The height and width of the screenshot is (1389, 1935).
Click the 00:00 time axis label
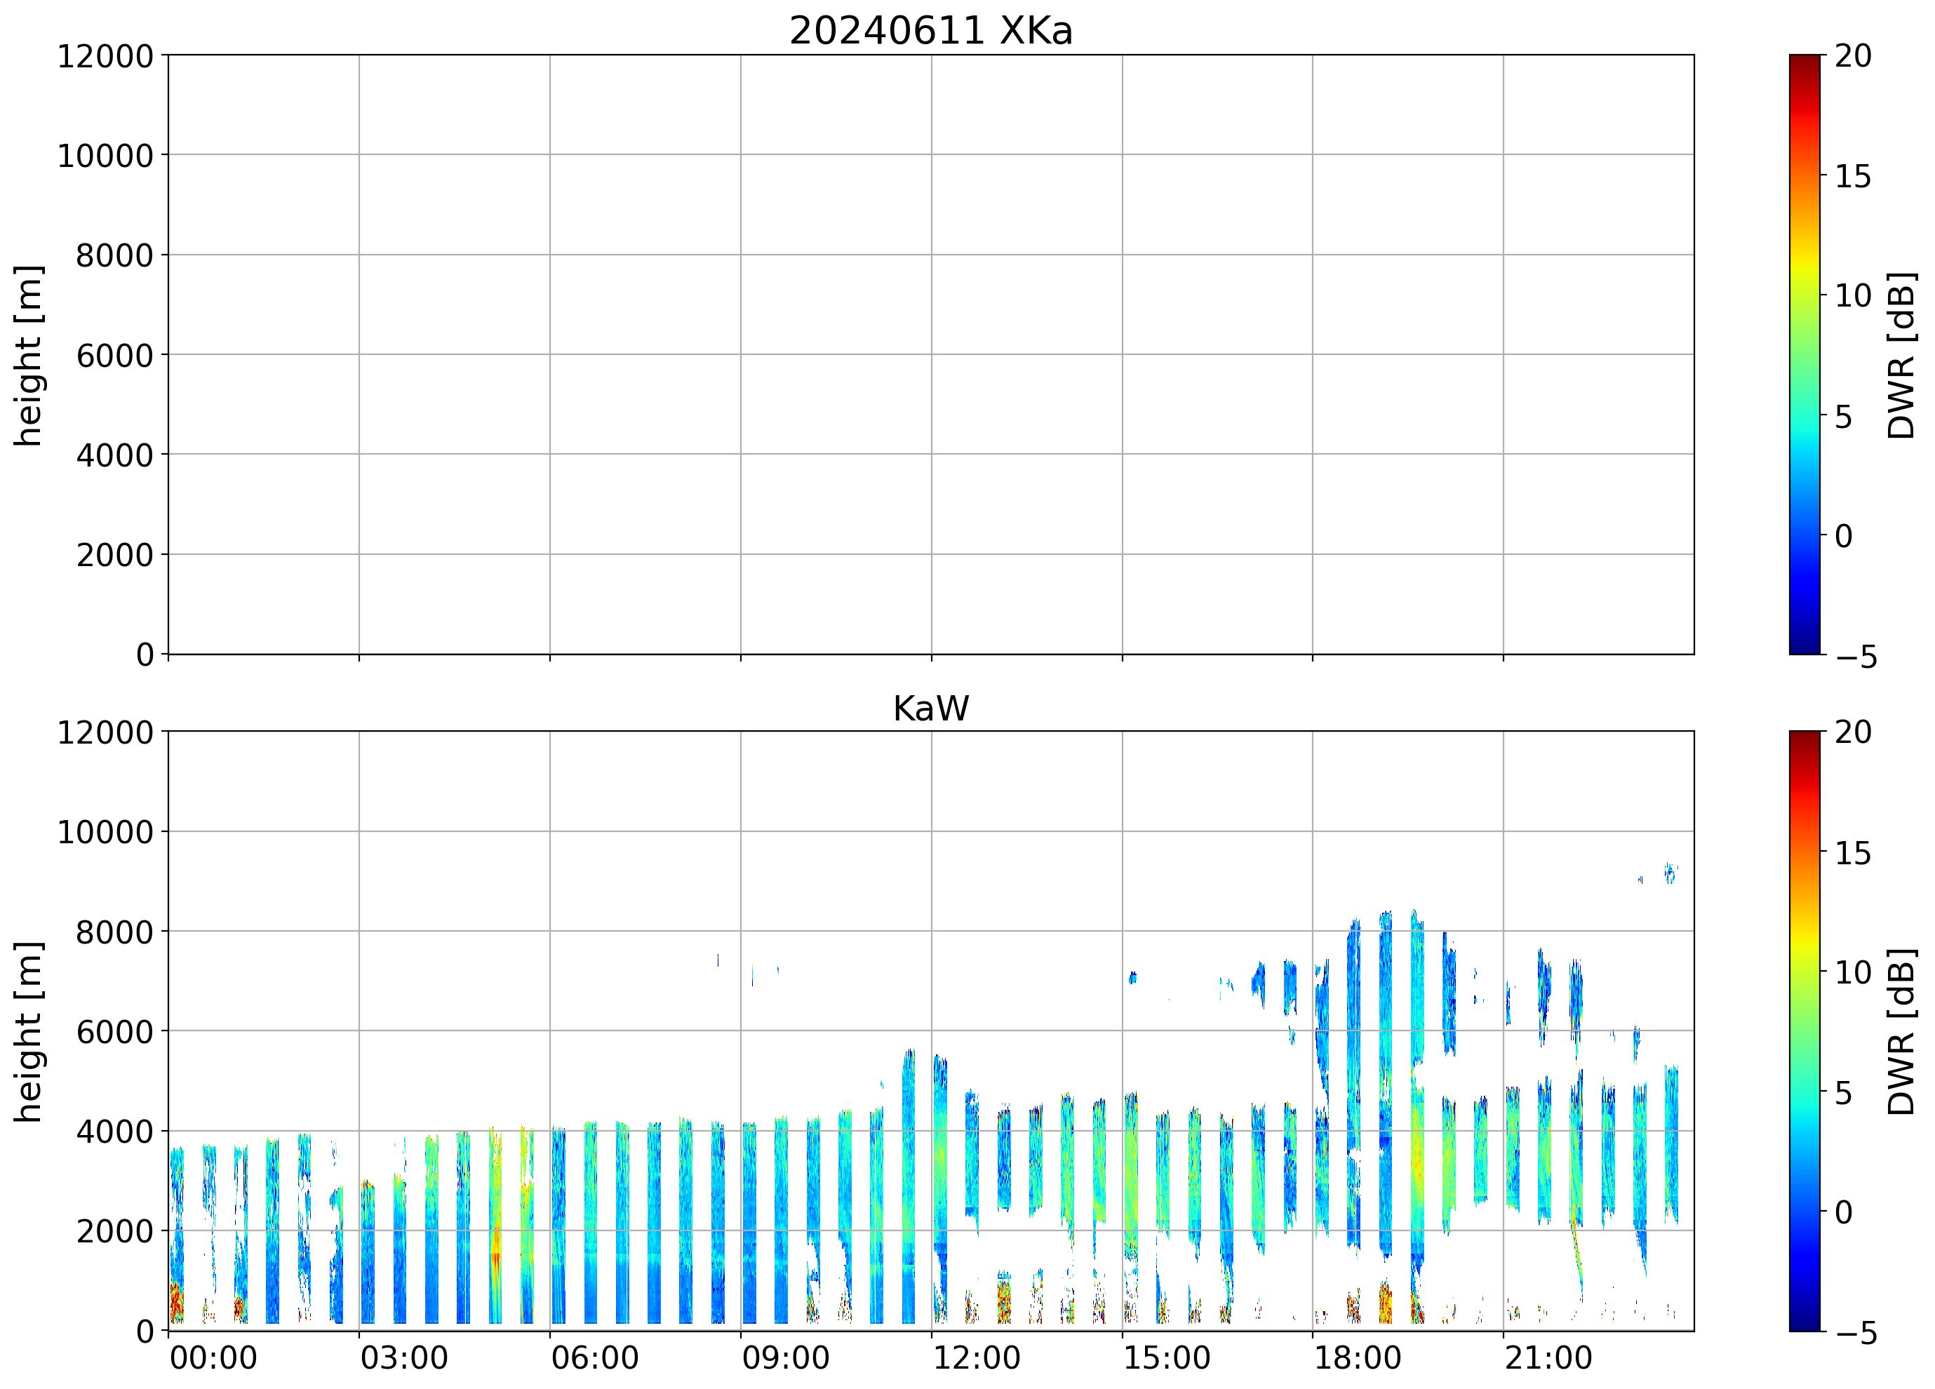pos(213,1357)
